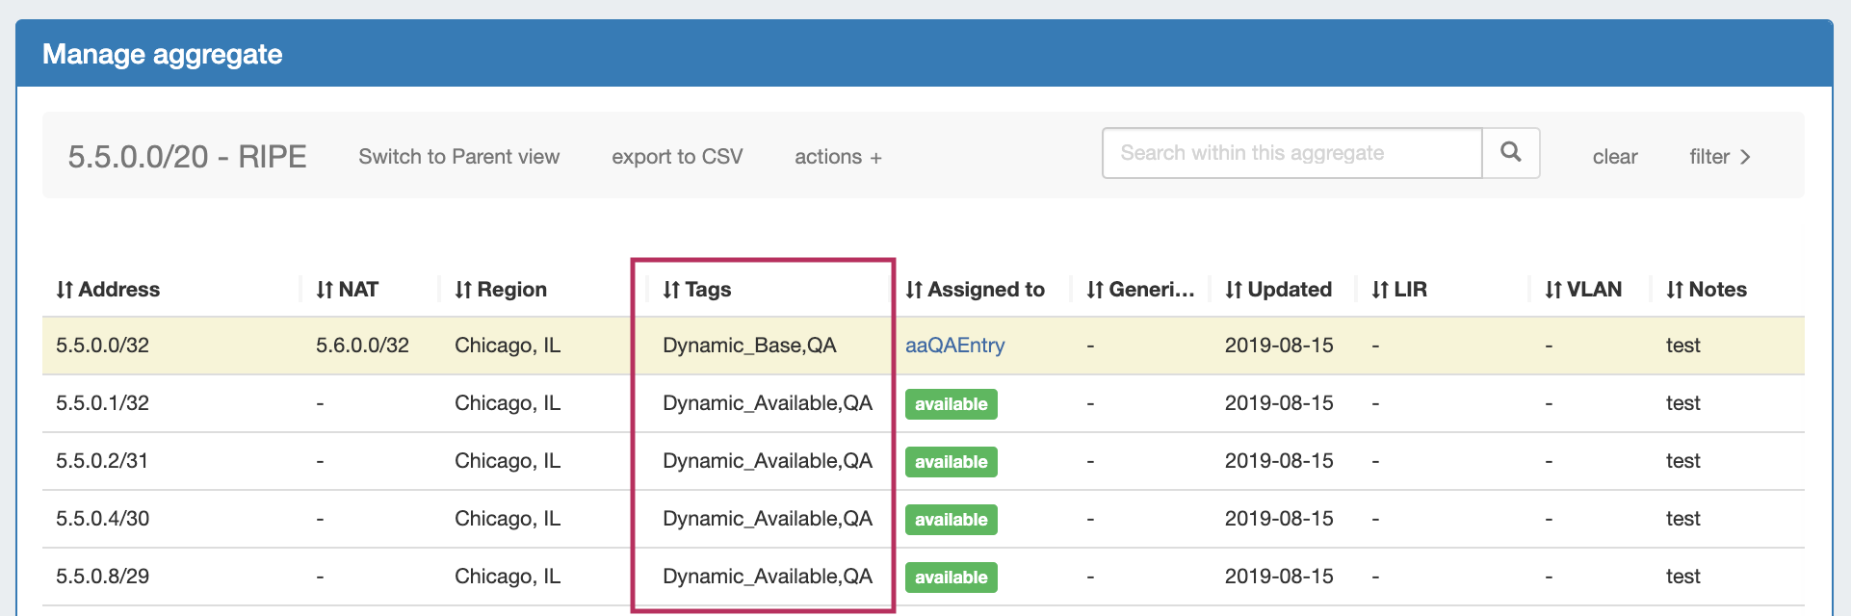Open the aaQAEntry assigned link
The height and width of the screenshot is (616, 1851).
pyautogui.click(x=954, y=346)
